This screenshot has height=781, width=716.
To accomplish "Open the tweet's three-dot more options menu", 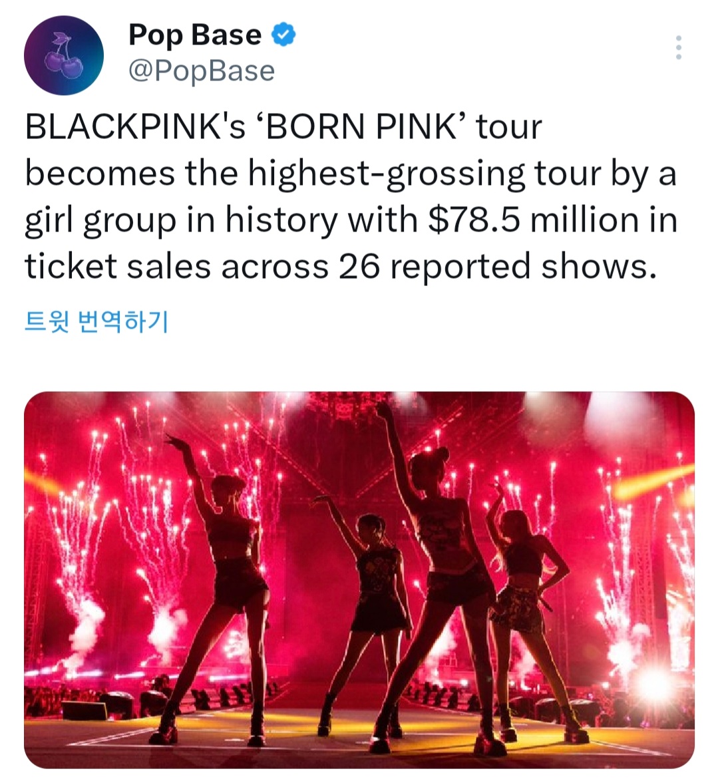I will point(678,48).
